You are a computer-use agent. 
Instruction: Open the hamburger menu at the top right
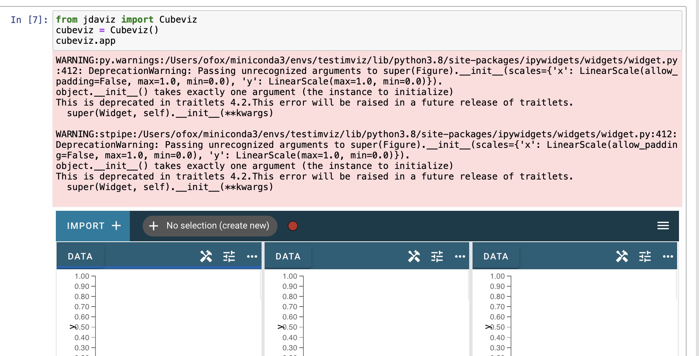663,226
